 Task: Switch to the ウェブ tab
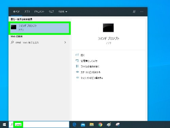(x=51, y=12)
